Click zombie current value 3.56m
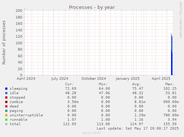The height and width of the screenshot is (137, 184). [x=73, y=102]
